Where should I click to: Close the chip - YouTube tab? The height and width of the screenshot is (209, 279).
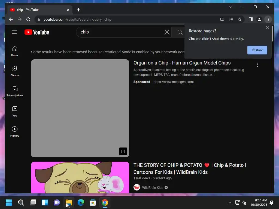coord(68,10)
